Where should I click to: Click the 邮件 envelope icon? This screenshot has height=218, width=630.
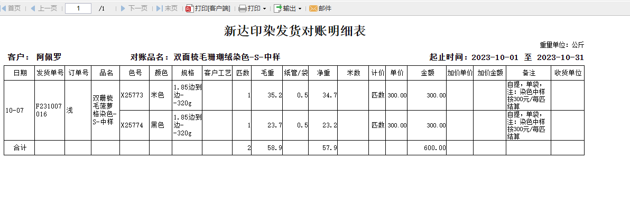[313, 8]
